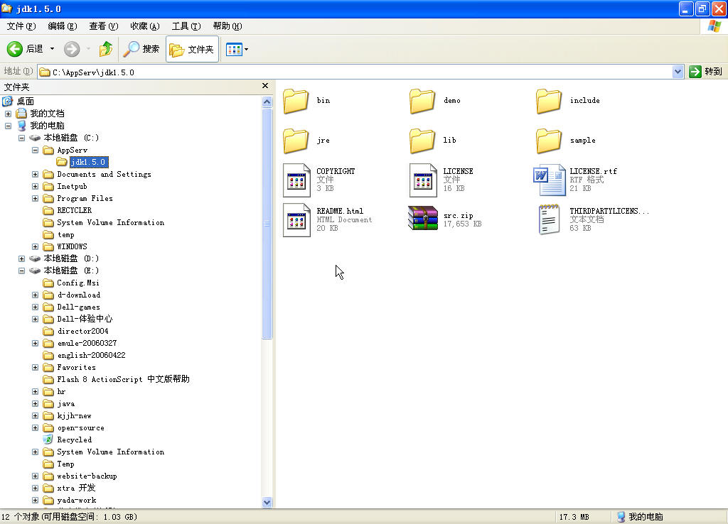
Task: Click the 本地磁盘 (D:) drive icon
Action: point(35,258)
